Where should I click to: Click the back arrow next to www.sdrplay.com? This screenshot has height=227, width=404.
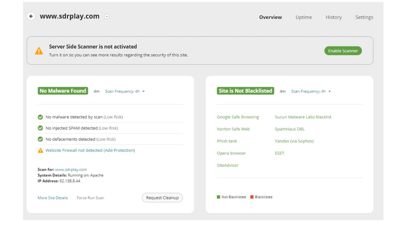click(31, 16)
